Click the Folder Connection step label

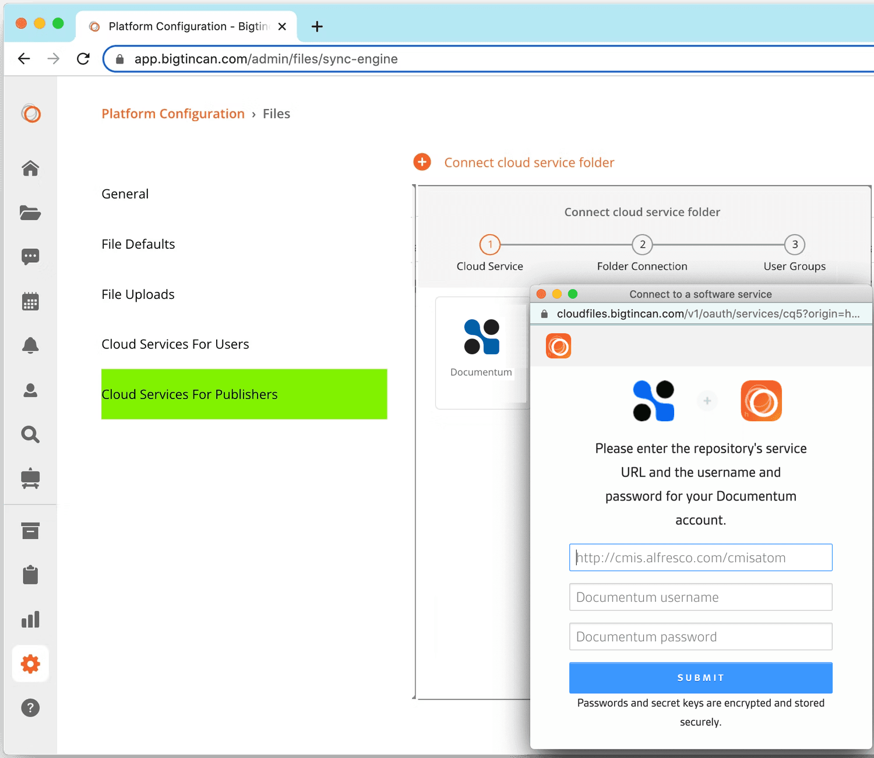tap(642, 266)
